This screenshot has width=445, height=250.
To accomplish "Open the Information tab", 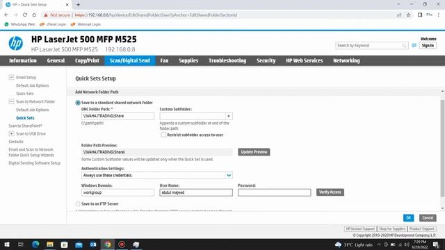I will pyautogui.click(x=23, y=60).
